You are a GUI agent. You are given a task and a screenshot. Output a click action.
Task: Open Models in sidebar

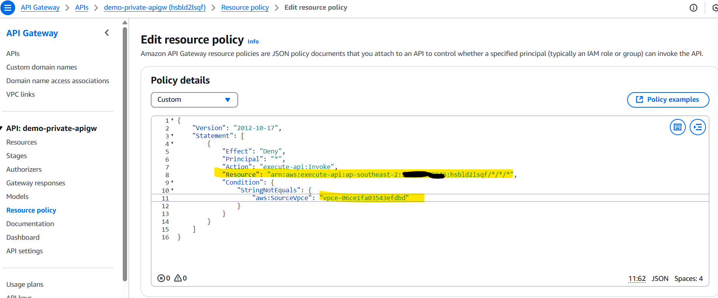click(x=17, y=197)
